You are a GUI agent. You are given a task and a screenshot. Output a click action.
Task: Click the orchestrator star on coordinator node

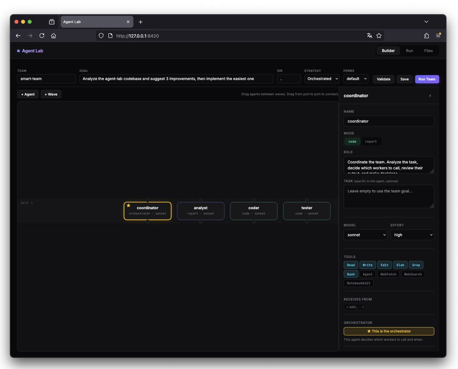click(x=129, y=205)
